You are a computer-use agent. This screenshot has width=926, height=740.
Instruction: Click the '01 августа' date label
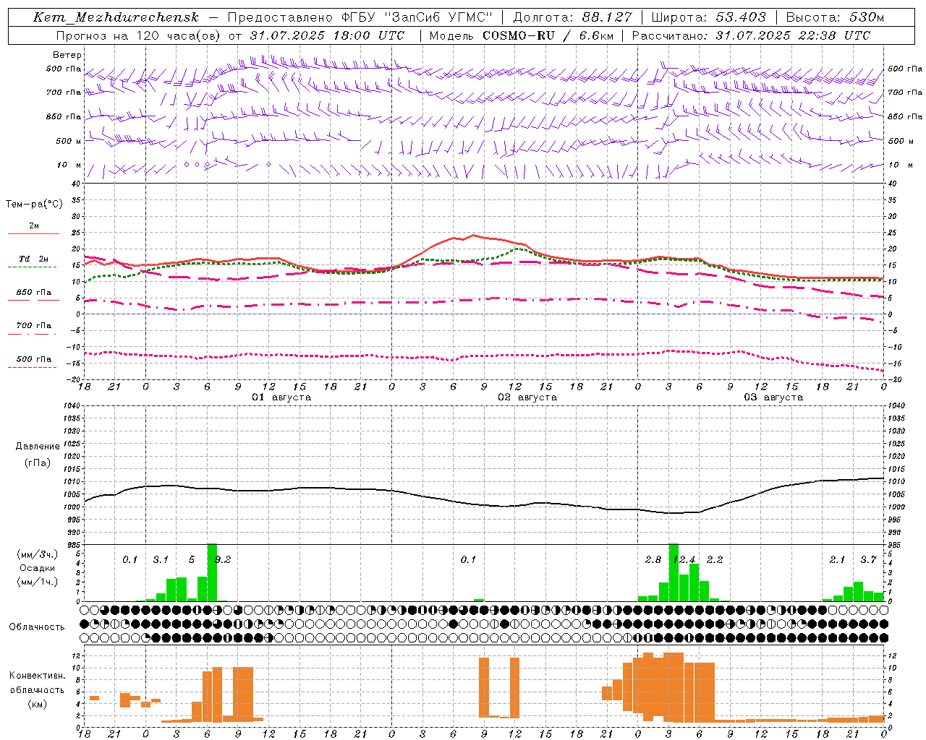281,397
